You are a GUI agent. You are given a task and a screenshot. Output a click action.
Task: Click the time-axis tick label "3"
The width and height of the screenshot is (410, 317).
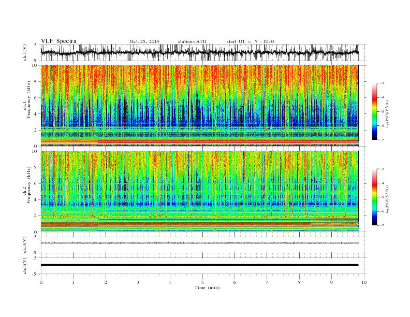point(138,282)
